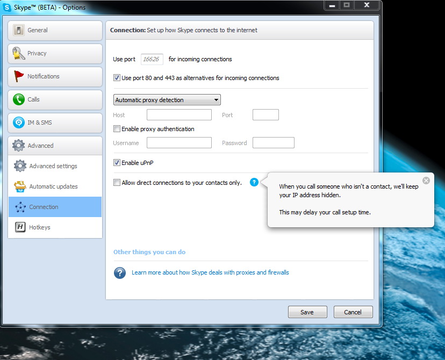Minimize the Skype Options window
Screen dimensions: 445x360
(x=332, y=5)
